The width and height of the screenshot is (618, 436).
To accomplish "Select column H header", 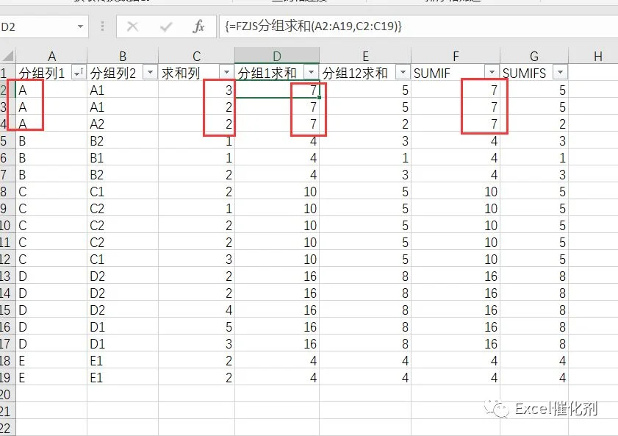I will point(597,56).
